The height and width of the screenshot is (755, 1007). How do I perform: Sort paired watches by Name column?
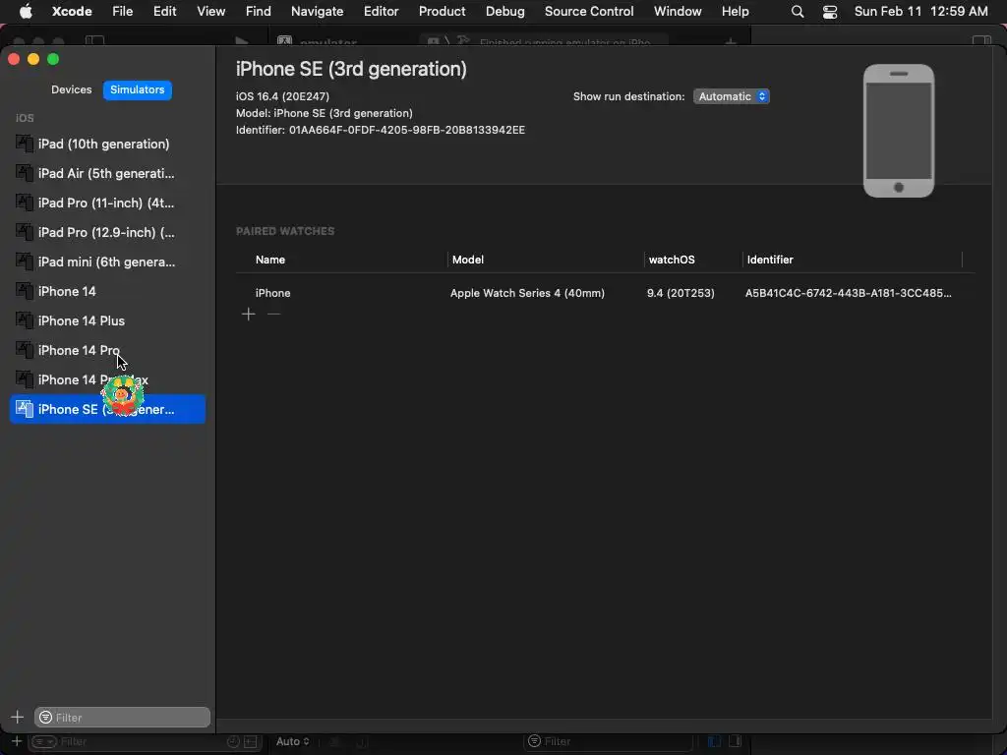click(270, 260)
